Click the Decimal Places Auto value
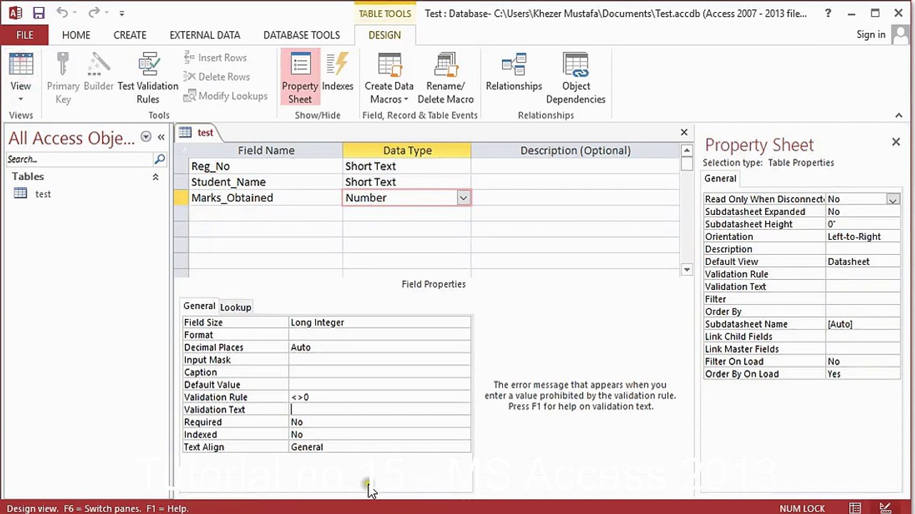Viewport: 915px width, 514px height. tap(379, 348)
